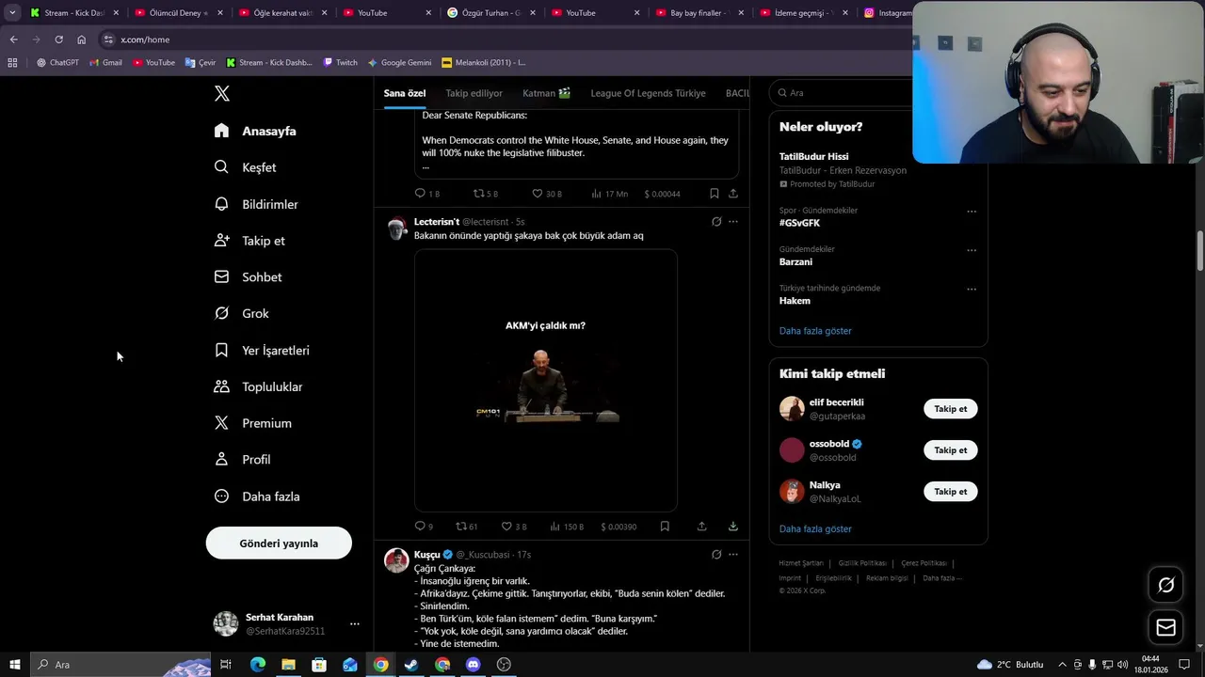
Task: Open Premium from the left sidebar
Action: (x=252, y=423)
